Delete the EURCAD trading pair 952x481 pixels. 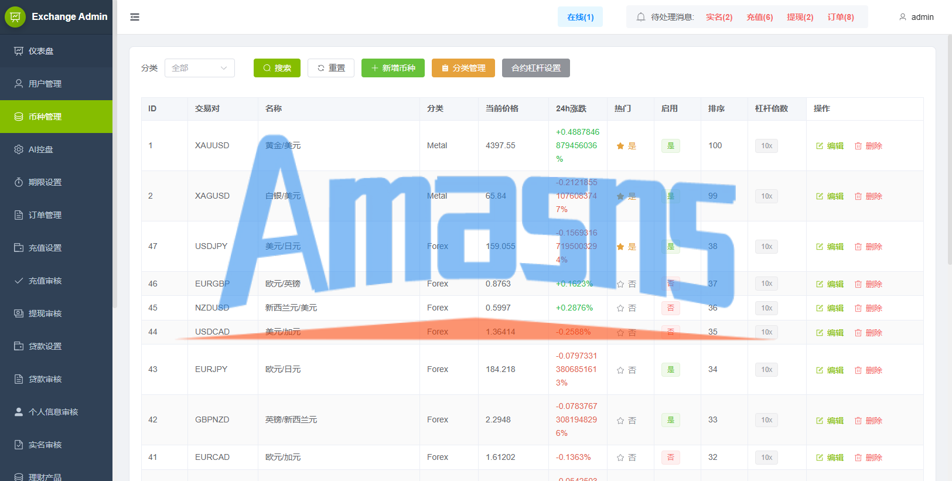pyautogui.click(x=868, y=458)
